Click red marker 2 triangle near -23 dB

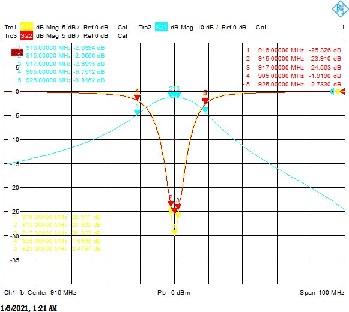(171, 203)
